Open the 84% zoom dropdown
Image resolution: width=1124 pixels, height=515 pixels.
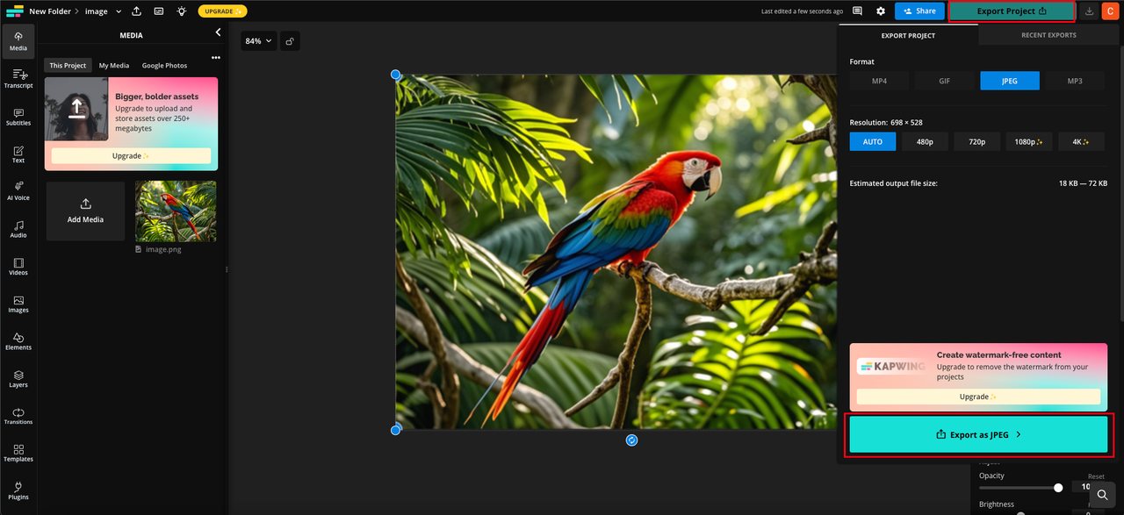[258, 41]
